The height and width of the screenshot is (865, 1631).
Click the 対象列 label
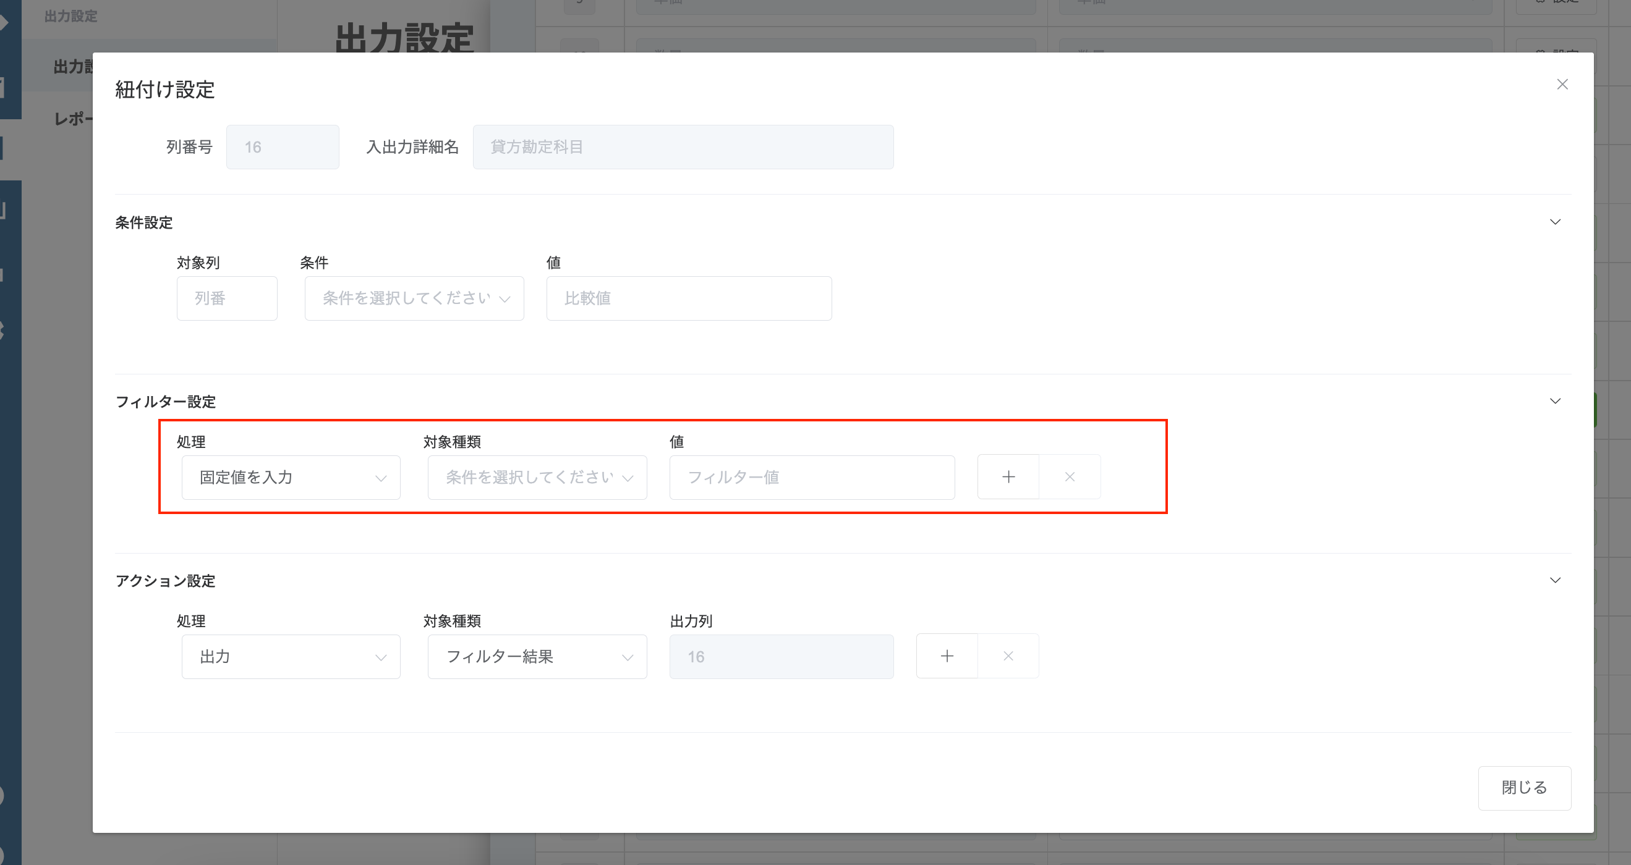pyautogui.click(x=198, y=263)
